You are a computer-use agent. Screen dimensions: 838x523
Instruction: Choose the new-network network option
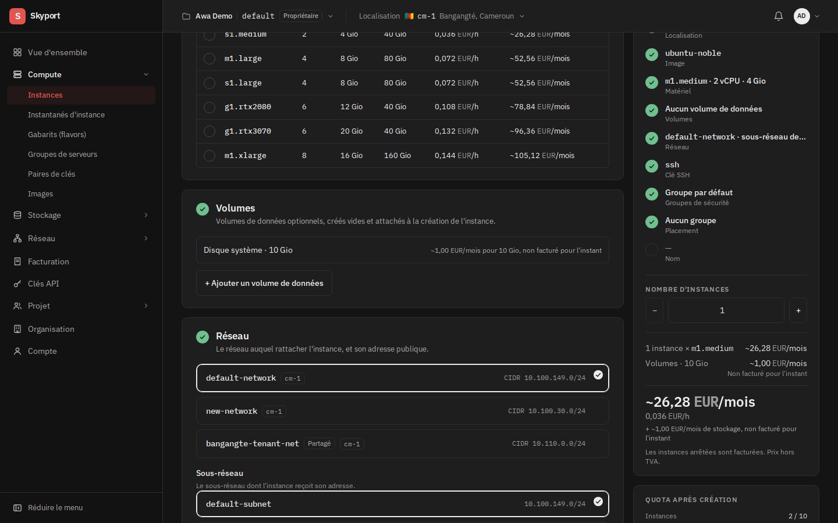point(403,411)
